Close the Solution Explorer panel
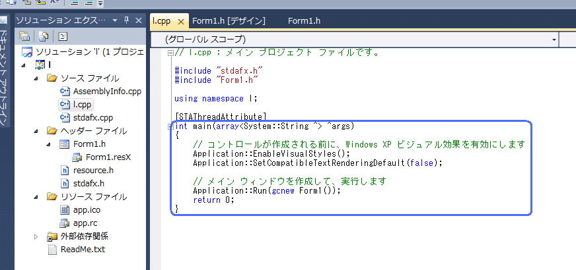The image size is (576, 270). click(139, 20)
